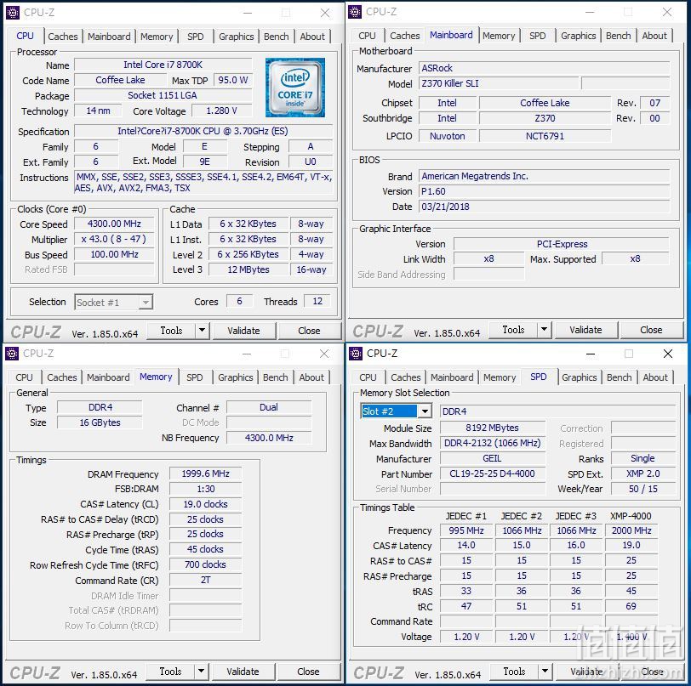Screen dimensions: 691x686
Task: Click the XMP-4000 frequency value "2000 MHz"
Action: (x=631, y=530)
